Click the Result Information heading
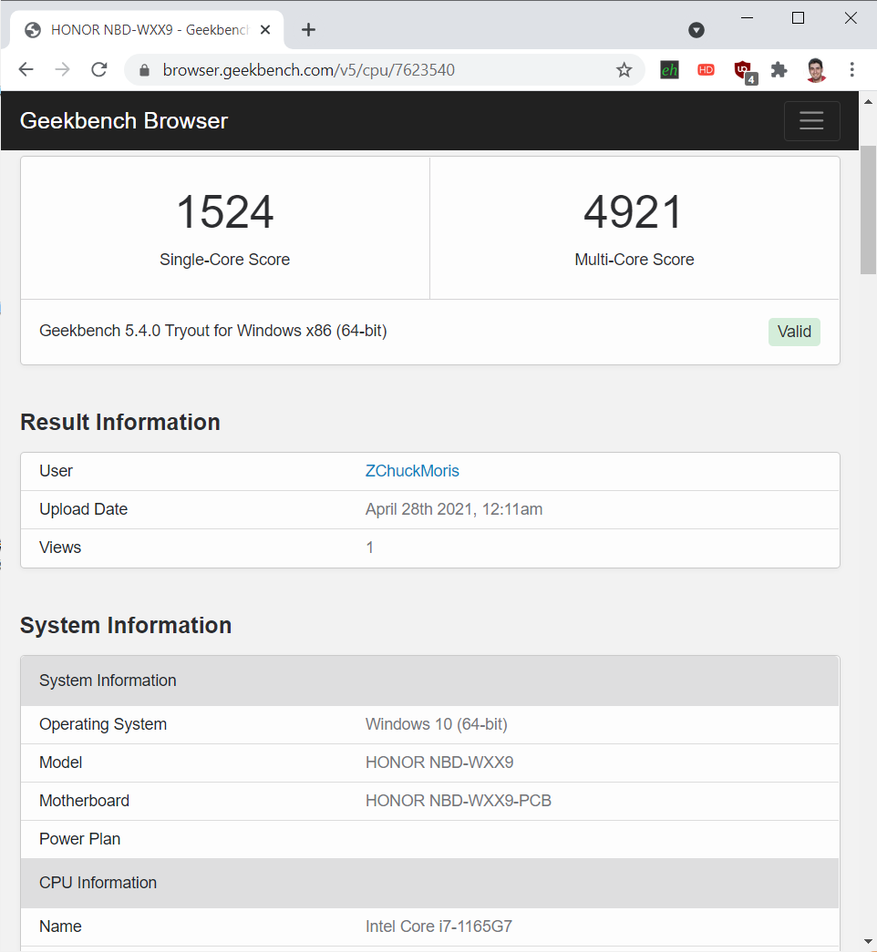The height and width of the screenshot is (952, 877). [x=120, y=422]
